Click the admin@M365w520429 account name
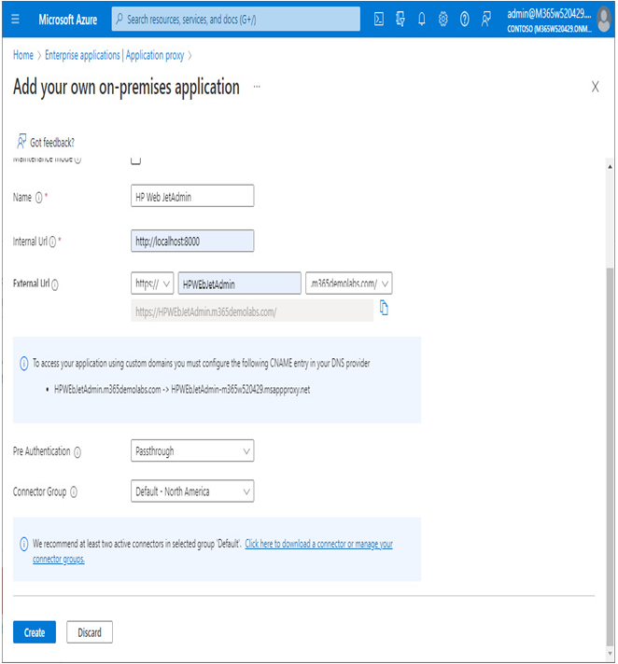The width and height of the screenshot is (618, 664). click(x=549, y=14)
